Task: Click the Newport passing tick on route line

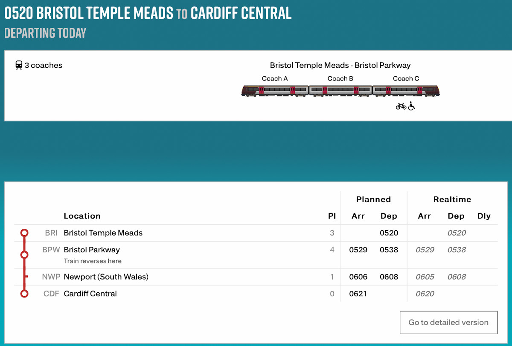Action: tap(26, 277)
